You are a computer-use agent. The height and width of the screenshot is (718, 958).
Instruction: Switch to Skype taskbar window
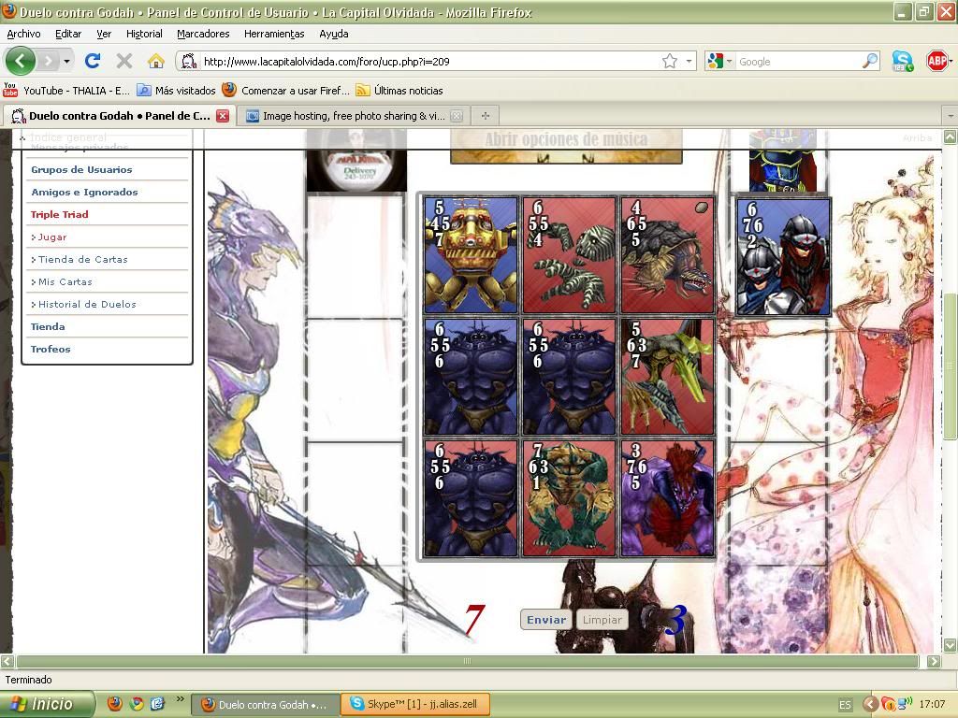tap(415, 704)
